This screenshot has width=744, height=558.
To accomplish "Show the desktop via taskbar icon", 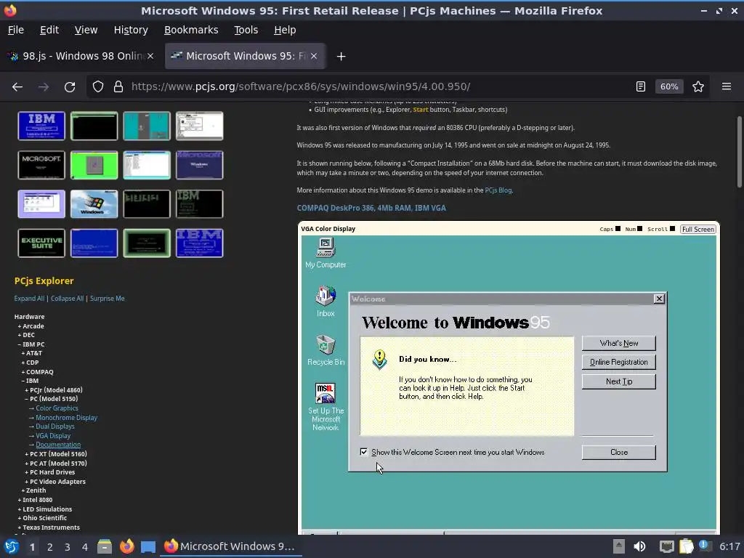I will pos(148,546).
